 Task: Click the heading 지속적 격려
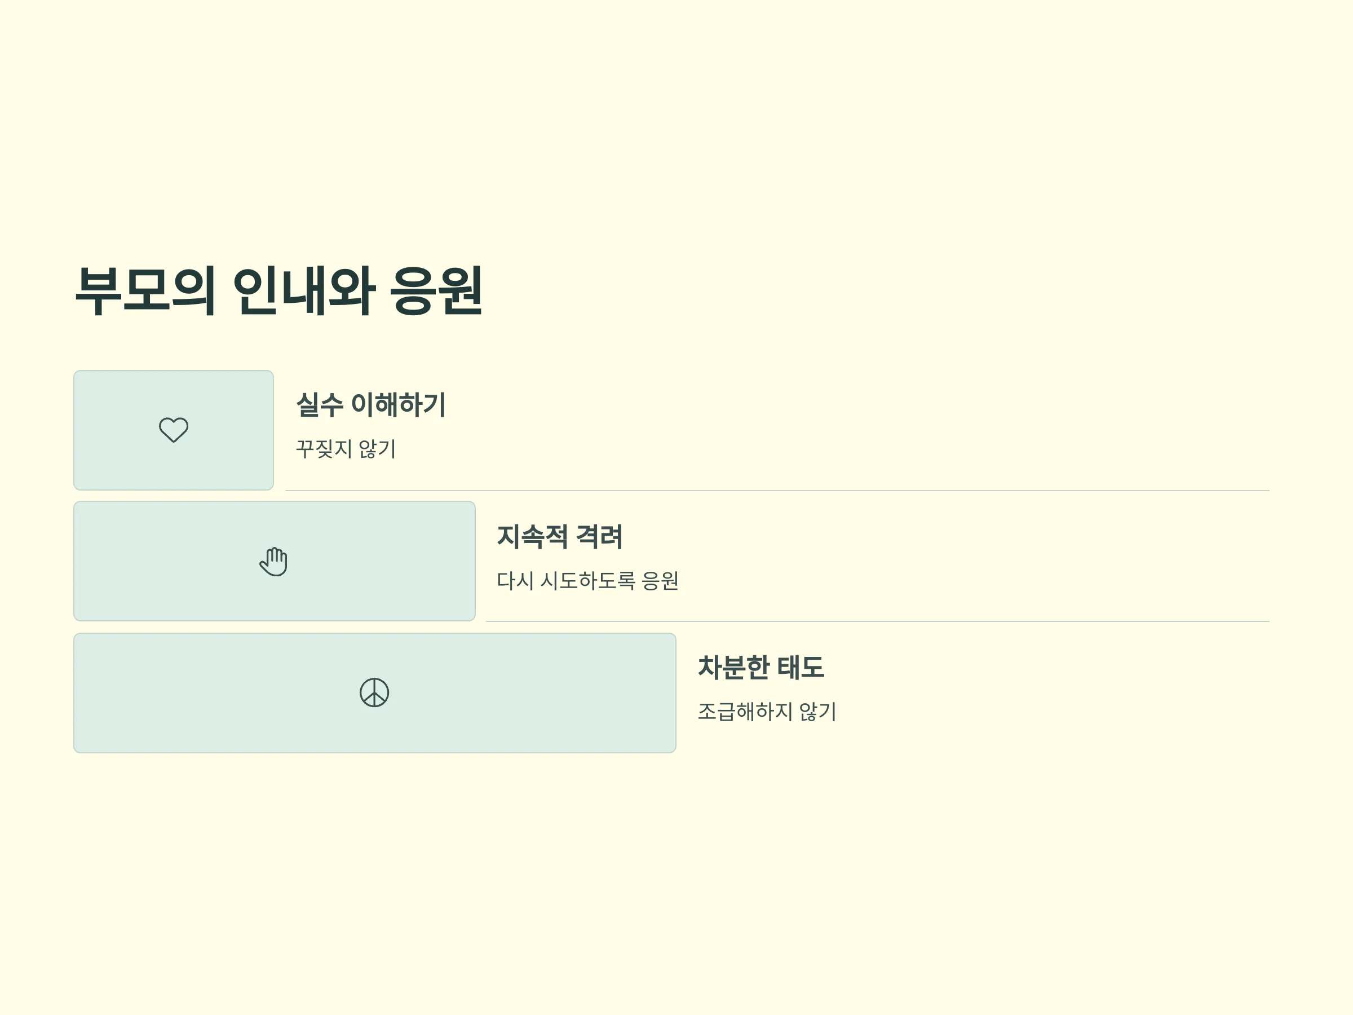(560, 537)
